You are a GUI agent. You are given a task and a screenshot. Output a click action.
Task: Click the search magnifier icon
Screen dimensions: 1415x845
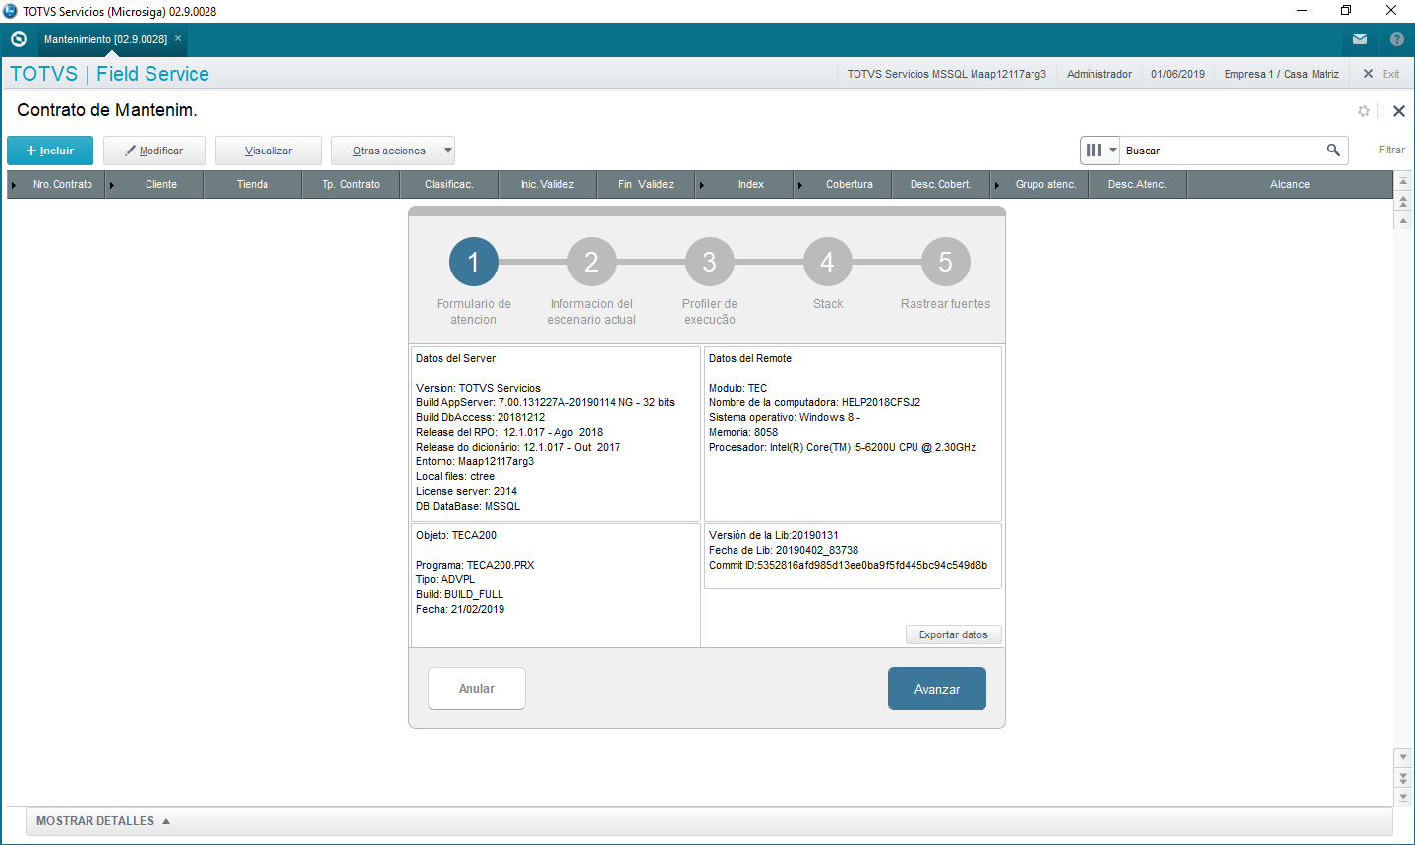point(1333,150)
